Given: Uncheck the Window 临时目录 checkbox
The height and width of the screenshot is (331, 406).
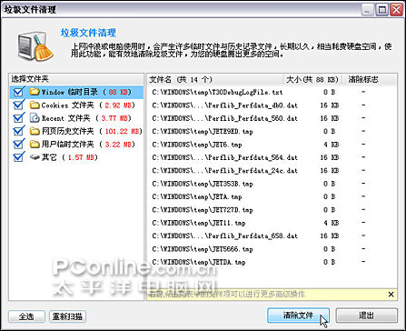Looking at the screenshot, I should pos(19,92).
